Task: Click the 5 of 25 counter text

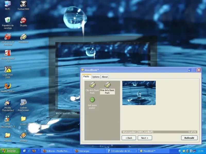Action: 192,132
